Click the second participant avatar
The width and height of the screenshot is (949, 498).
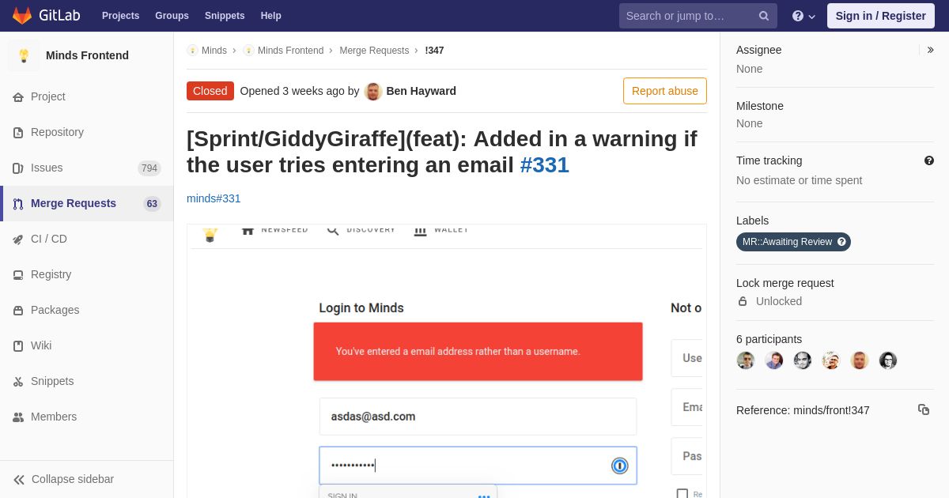774,360
